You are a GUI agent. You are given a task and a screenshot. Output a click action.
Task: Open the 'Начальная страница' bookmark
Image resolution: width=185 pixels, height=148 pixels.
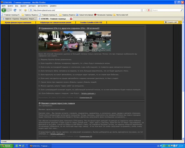[x=103, y=15]
